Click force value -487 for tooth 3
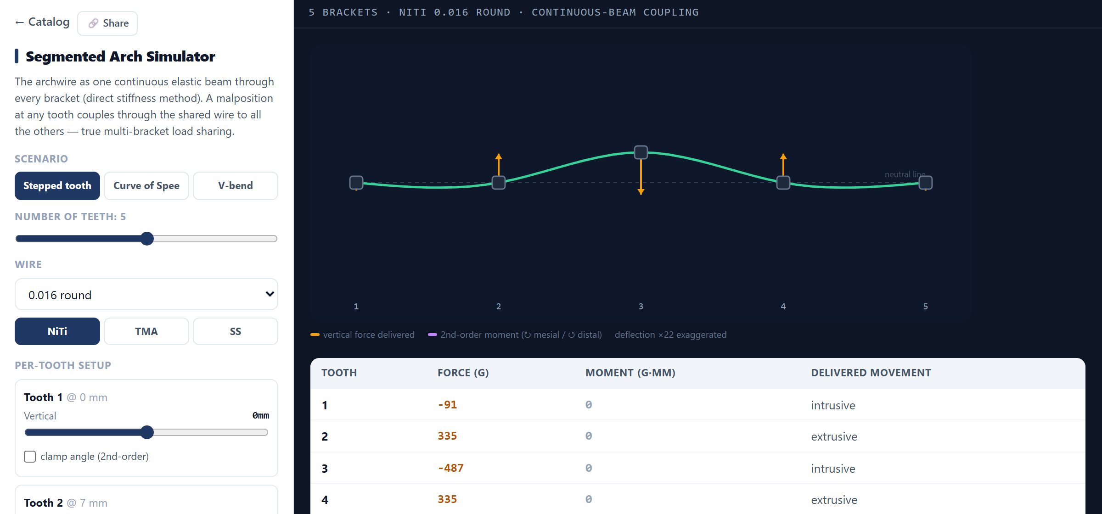The width and height of the screenshot is (1102, 514). coord(450,468)
